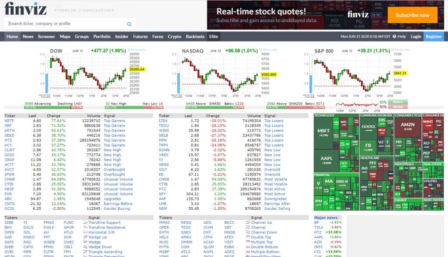Click the Double Top pattern icon
The image size is (448, 257).
pos(248,237)
